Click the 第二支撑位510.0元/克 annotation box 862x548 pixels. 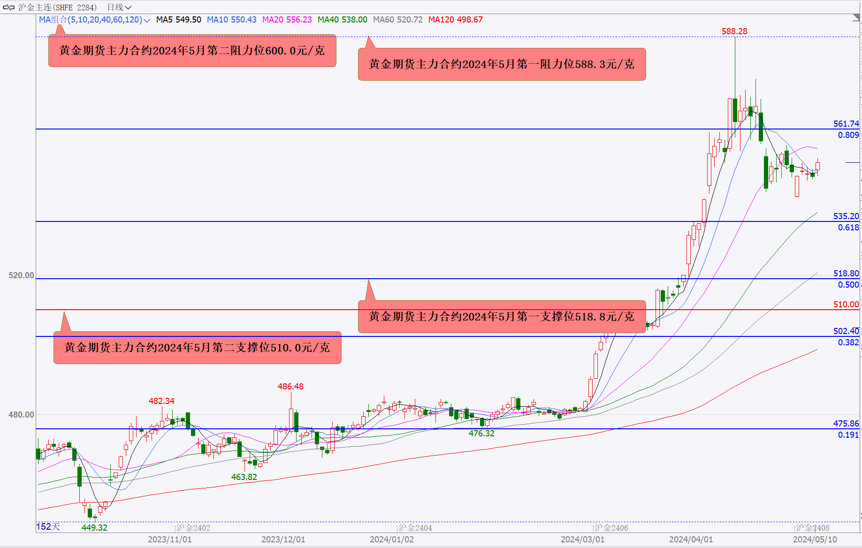point(197,348)
